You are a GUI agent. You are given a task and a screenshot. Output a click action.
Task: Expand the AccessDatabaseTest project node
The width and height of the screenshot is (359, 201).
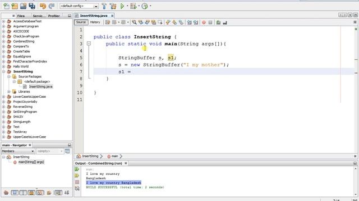click(x=3, y=21)
